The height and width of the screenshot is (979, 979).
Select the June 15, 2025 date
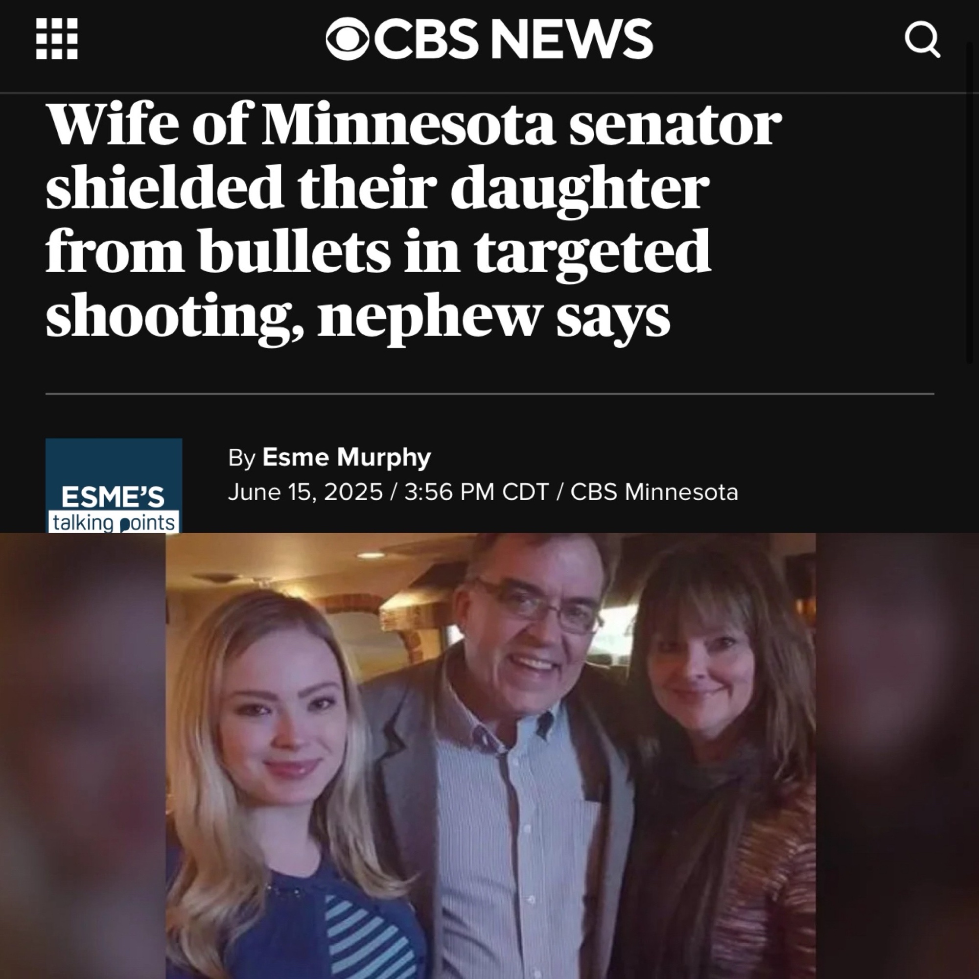305,491
